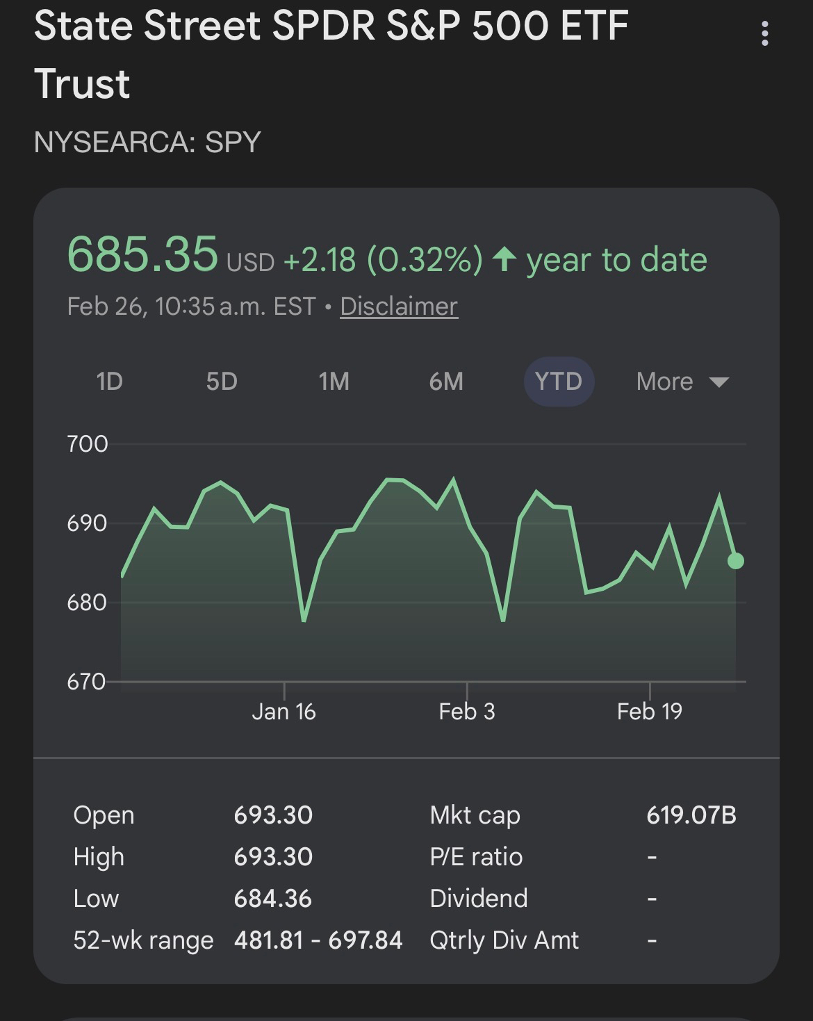Tap the 52-wk range value 481.81 - 697.84
Viewport: 813px width, 1021px height.
click(x=318, y=940)
